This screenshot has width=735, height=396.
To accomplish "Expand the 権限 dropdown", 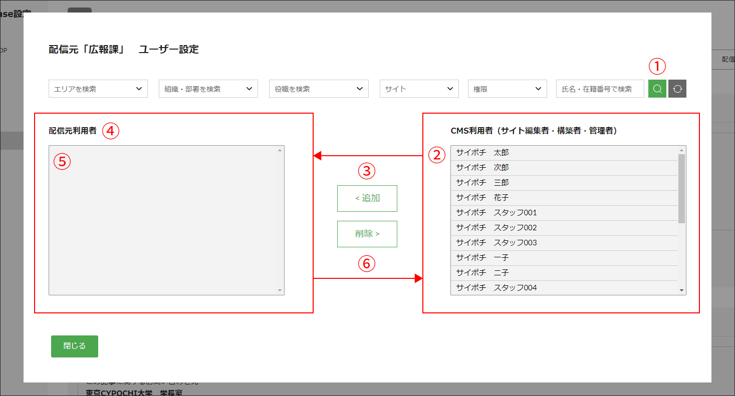I will click(x=507, y=89).
